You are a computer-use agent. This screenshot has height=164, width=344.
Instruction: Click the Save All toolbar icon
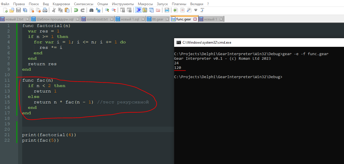click(x=25, y=10)
